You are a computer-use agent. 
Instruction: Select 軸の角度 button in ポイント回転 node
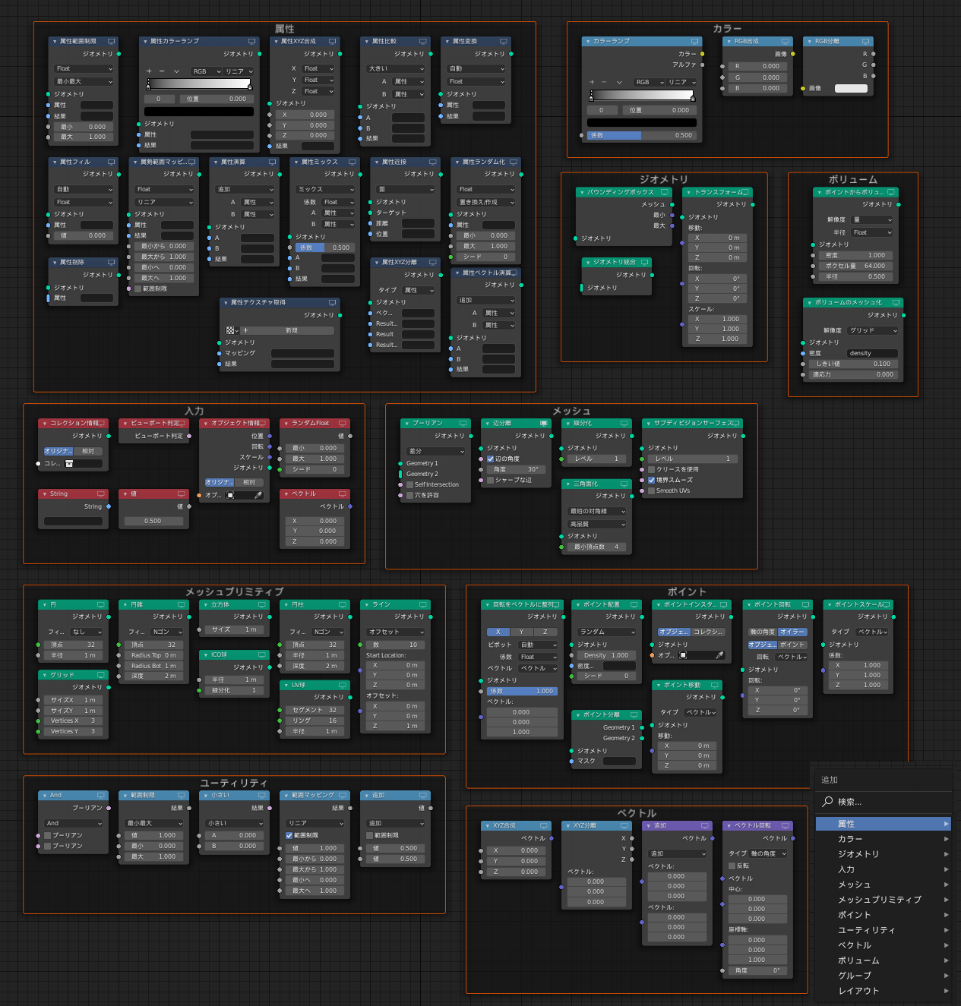[x=763, y=632]
